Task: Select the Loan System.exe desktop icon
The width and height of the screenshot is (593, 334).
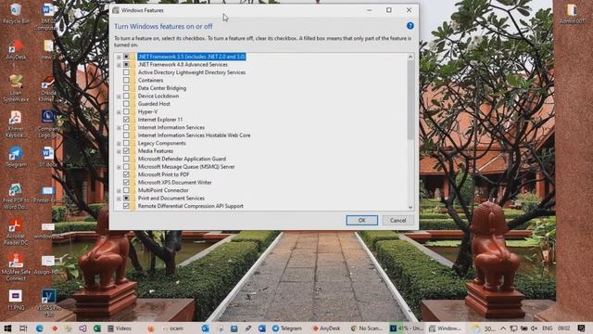Action: [16, 89]
